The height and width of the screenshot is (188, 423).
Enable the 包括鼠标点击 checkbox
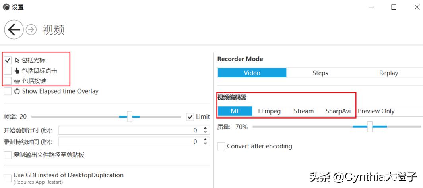tap(8, 71)
